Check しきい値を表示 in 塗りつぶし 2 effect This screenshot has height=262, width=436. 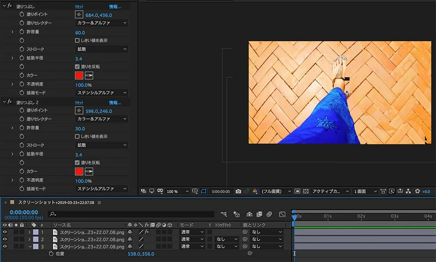point(77,136)
